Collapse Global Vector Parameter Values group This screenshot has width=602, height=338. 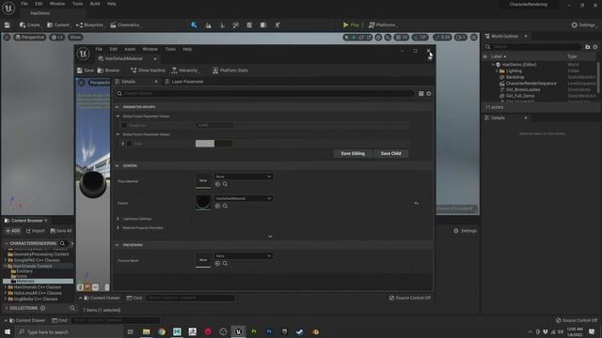click(x=118, y=134)
